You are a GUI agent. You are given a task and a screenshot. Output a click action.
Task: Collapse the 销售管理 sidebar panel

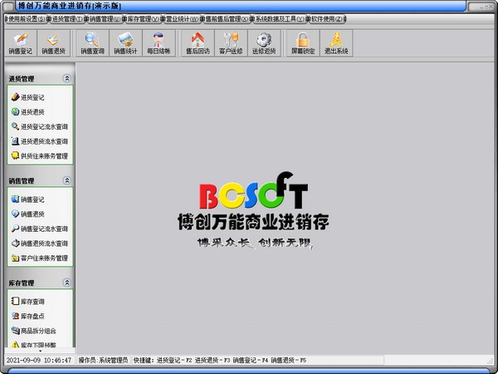(x=66, y=180)
